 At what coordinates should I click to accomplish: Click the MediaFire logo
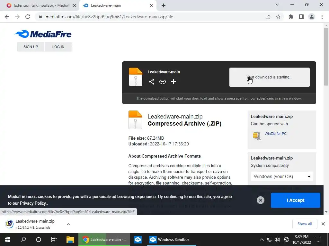[43, 34]
